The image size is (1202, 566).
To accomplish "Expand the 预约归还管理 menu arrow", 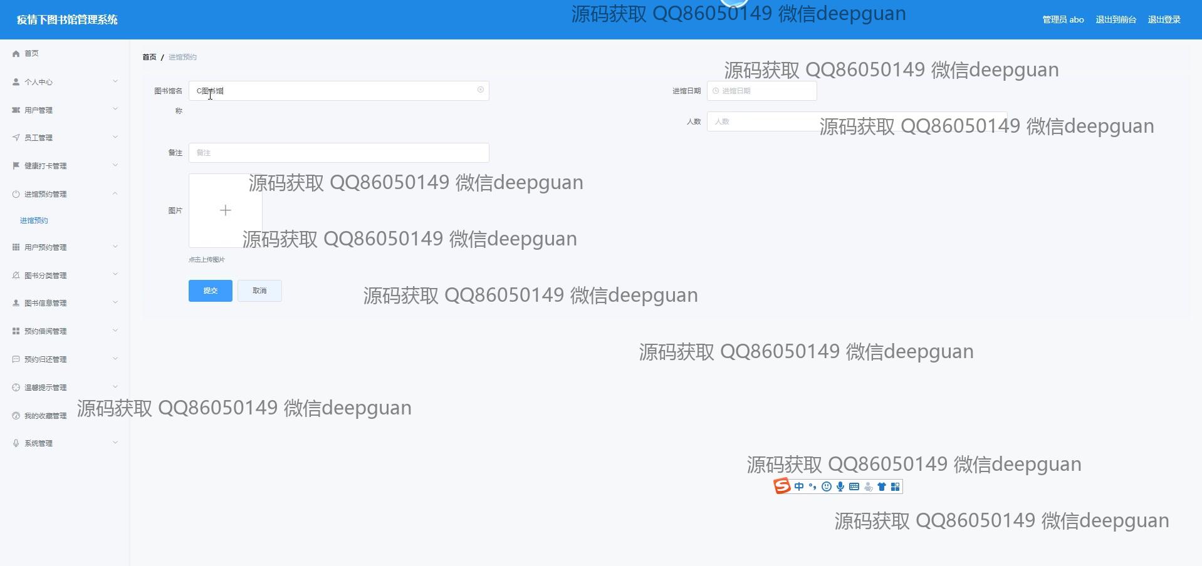I will point(115,359).
